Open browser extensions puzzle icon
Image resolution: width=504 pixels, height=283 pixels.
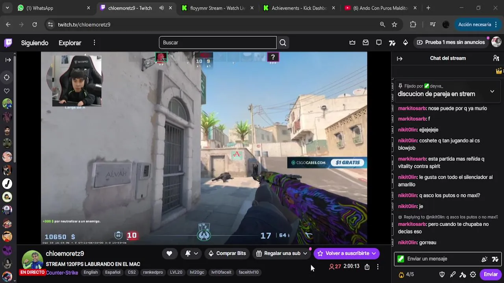413,24
